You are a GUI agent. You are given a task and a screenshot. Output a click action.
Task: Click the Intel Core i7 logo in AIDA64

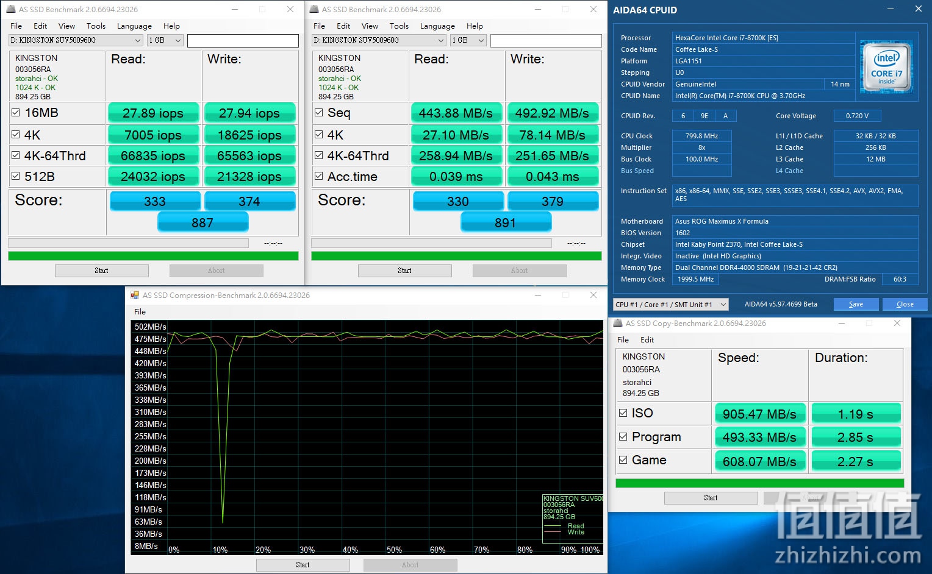tap(886, 67)
